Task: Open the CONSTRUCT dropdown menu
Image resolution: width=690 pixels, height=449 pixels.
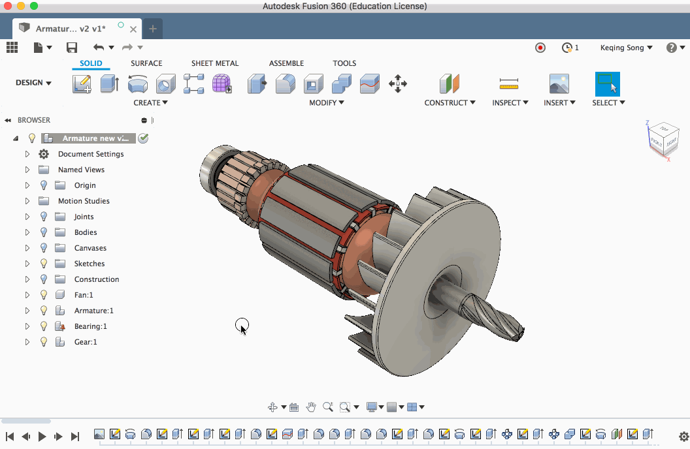Action: coord(450,102)
